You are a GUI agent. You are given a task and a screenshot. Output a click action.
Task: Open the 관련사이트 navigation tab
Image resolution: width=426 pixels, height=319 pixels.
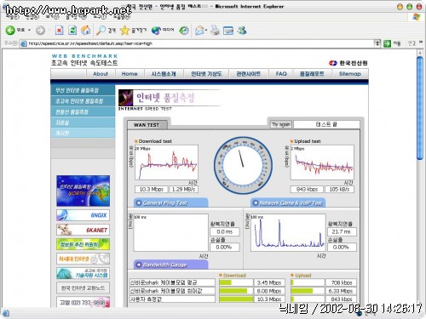click(249, 74)
